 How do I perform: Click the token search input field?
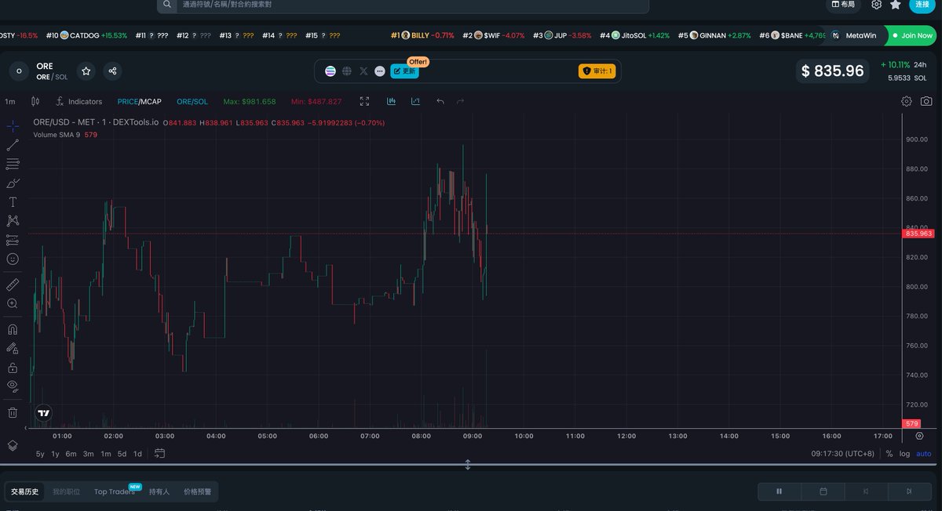tap(408, 5)
